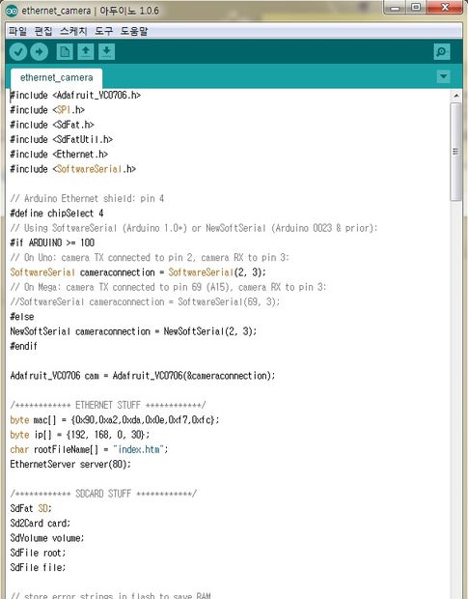Save sketch with the down-arrow icon

106,52
